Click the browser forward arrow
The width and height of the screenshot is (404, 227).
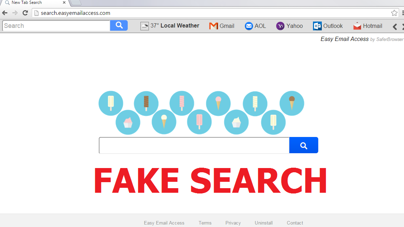[x=15, y=13]
